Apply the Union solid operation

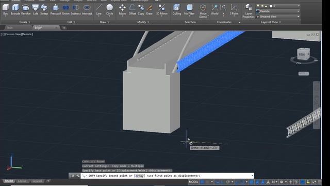[x=65, y=10]
